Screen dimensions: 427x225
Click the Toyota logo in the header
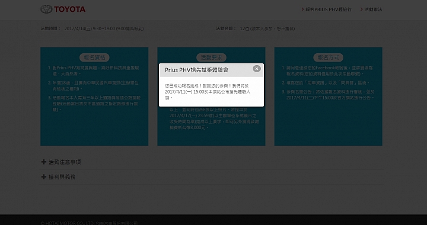(x=63, y=9)
